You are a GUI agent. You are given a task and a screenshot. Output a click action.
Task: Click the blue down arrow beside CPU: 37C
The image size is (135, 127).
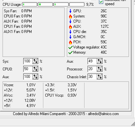(x=70, y=21)
